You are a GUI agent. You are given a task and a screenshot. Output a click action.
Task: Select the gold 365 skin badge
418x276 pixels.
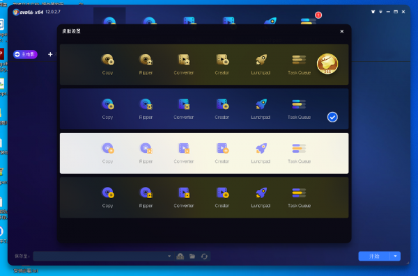tap(327, 64)
